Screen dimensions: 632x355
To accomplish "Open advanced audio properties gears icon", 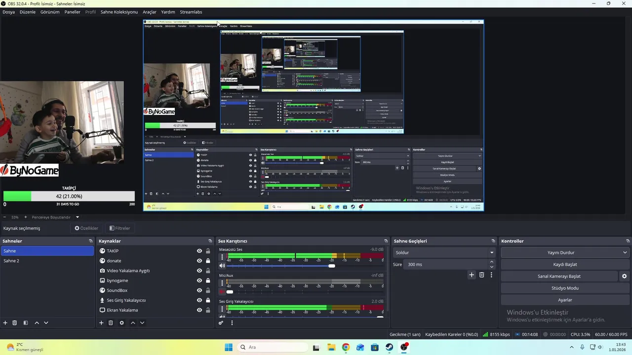I will pos(221,323).
